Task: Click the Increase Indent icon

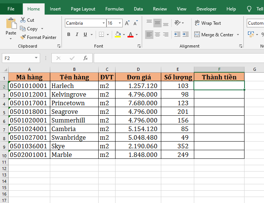Action: coord(186,34)
